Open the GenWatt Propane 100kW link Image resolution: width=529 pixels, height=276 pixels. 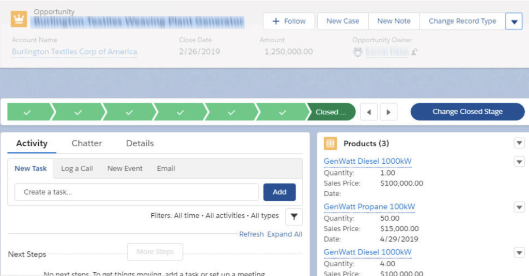(369, 207)
